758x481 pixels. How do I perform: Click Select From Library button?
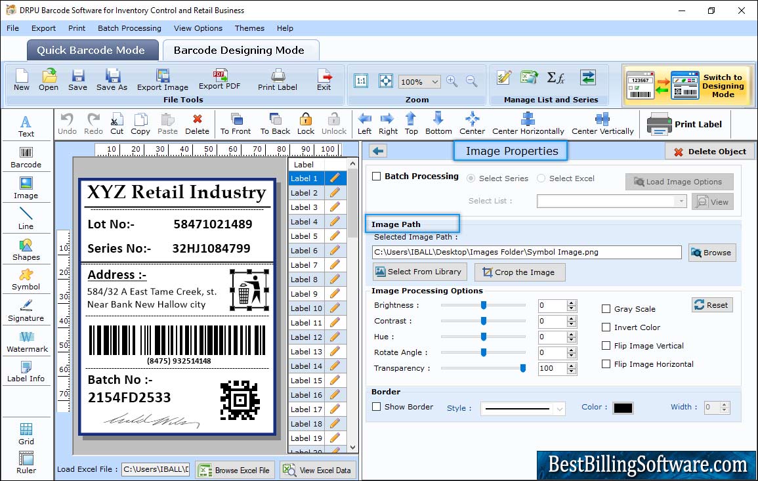tap(419, 272)
